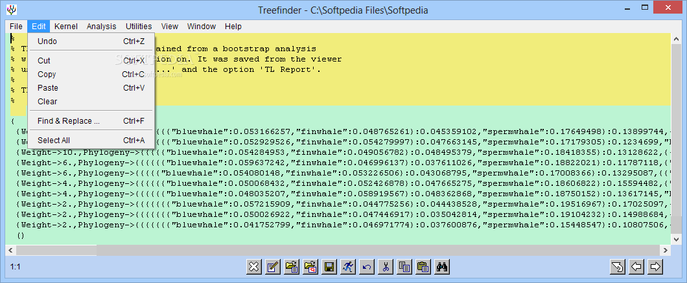The image size is (687, 283).
Task: Open the Kernel menu
Action: click(65, 27)
